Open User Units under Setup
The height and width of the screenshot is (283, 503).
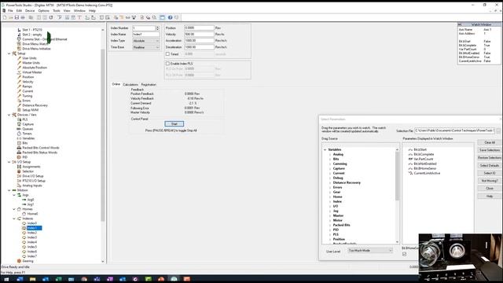pos(30,58)
